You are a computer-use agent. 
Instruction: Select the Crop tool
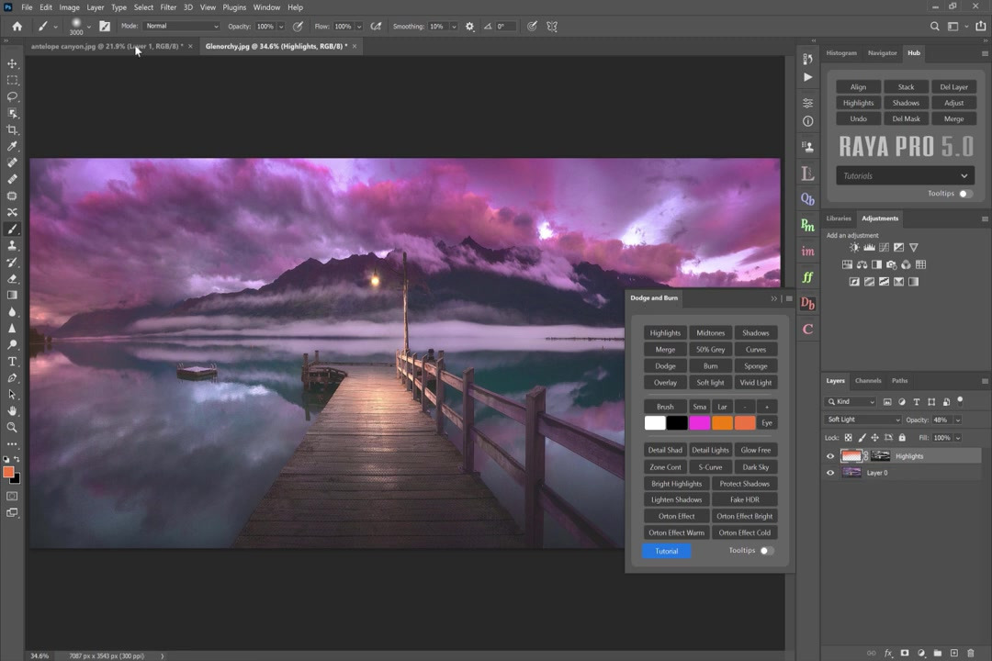click(12, 129)
